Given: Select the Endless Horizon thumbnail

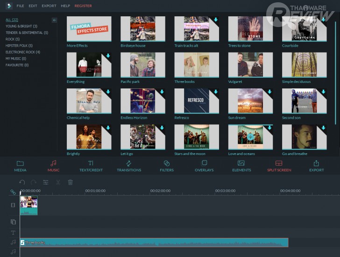Looking at the screenshot, I should [x=143, y=101].
